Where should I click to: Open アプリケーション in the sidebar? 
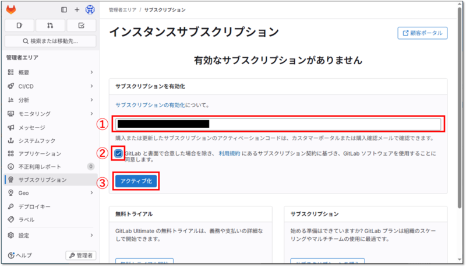51,154
